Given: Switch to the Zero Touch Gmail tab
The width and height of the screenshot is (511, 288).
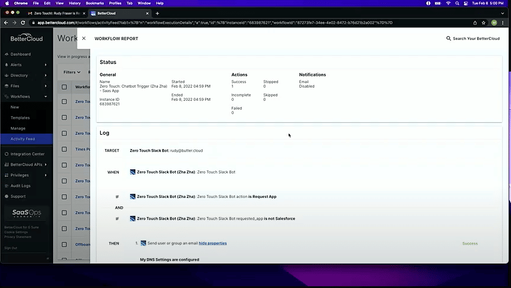Looking at the screenshot, I should 57,13.
